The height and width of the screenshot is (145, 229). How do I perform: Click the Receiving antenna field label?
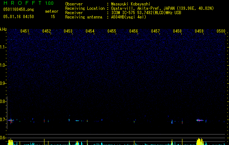point(84,17)
